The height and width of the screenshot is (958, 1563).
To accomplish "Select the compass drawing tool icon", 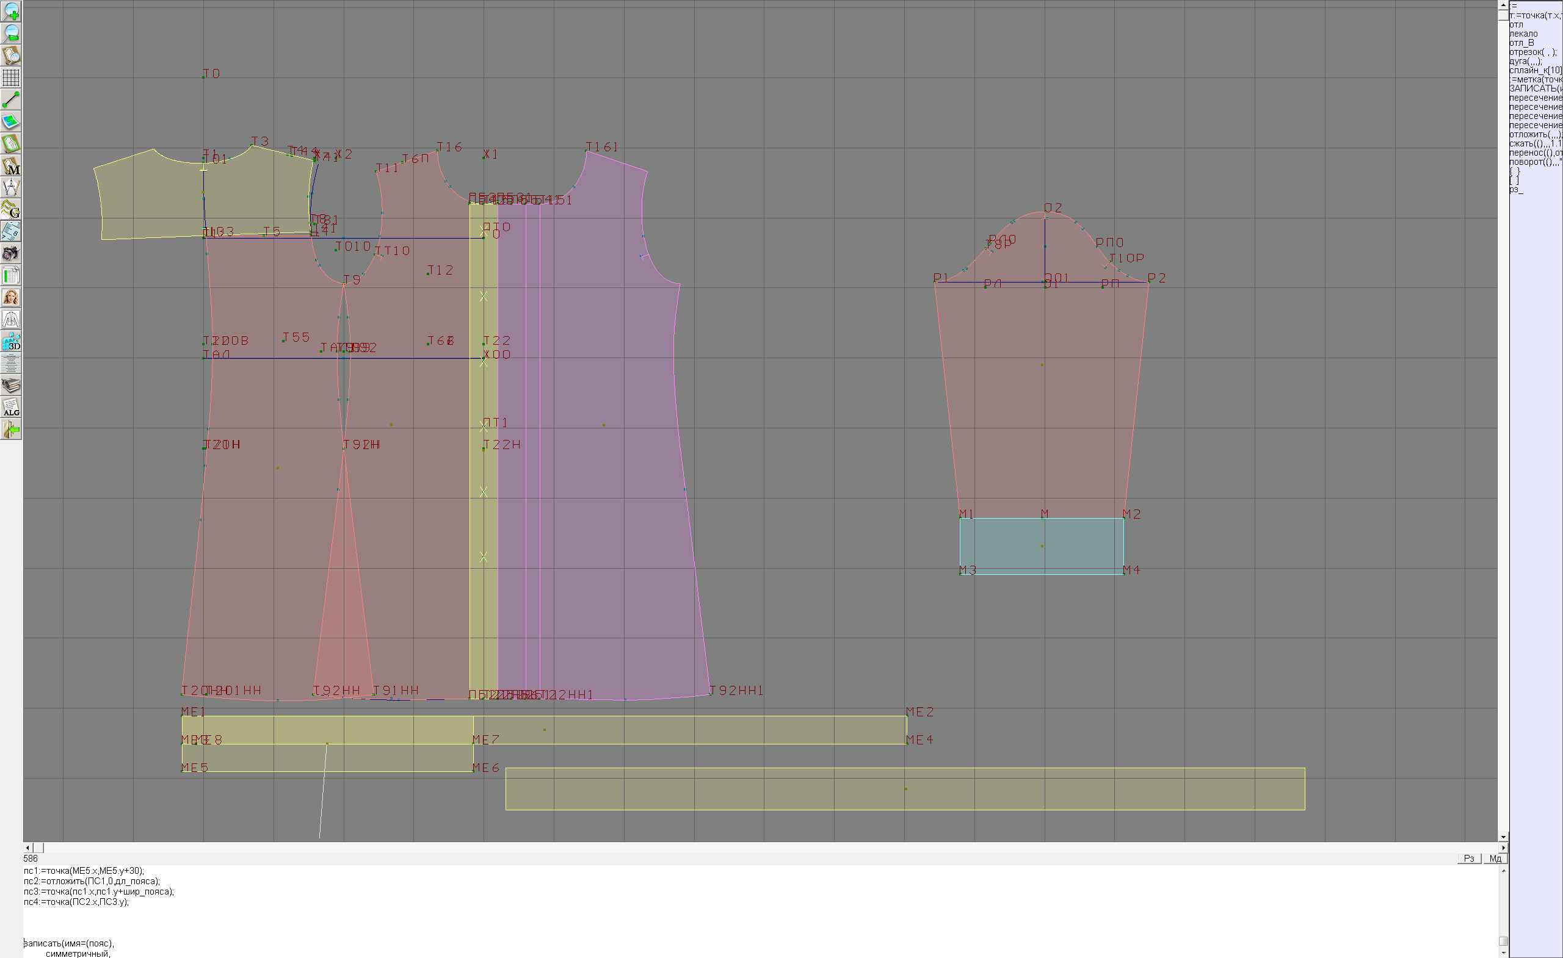I will pyautogui.click(x=11, y=188).
